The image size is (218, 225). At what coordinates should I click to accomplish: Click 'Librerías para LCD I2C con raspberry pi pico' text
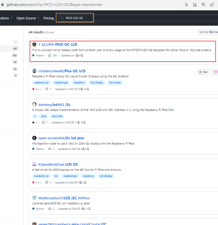tap(61, 203)
